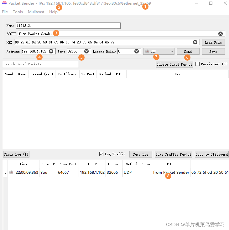The height and width of the screenshot is (230, 229).
Task: Open the Help menu
Action: click(x=53, y=12)
